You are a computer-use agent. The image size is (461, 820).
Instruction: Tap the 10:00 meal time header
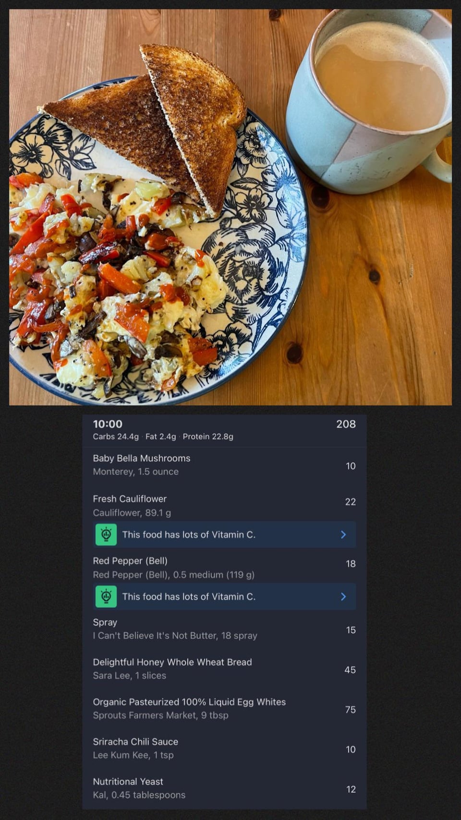pos(108,424)
